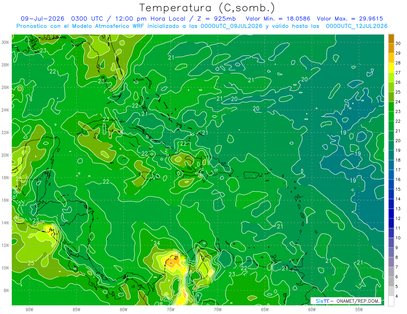Click the "SisTT – ONAMET/REP.DOM." credit label
Screen dimensions: 407x314
tap(346, 301)
